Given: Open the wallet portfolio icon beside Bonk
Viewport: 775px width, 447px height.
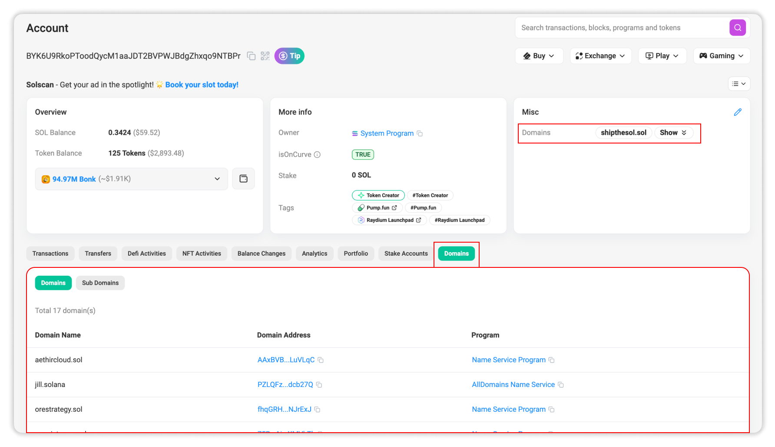Looking at the screenshot, I should (243, 179).
